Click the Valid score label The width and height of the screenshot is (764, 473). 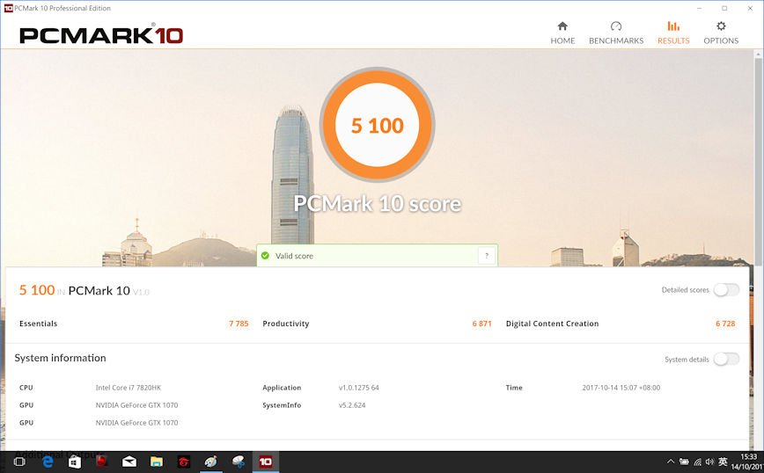[x=294, y=256]
